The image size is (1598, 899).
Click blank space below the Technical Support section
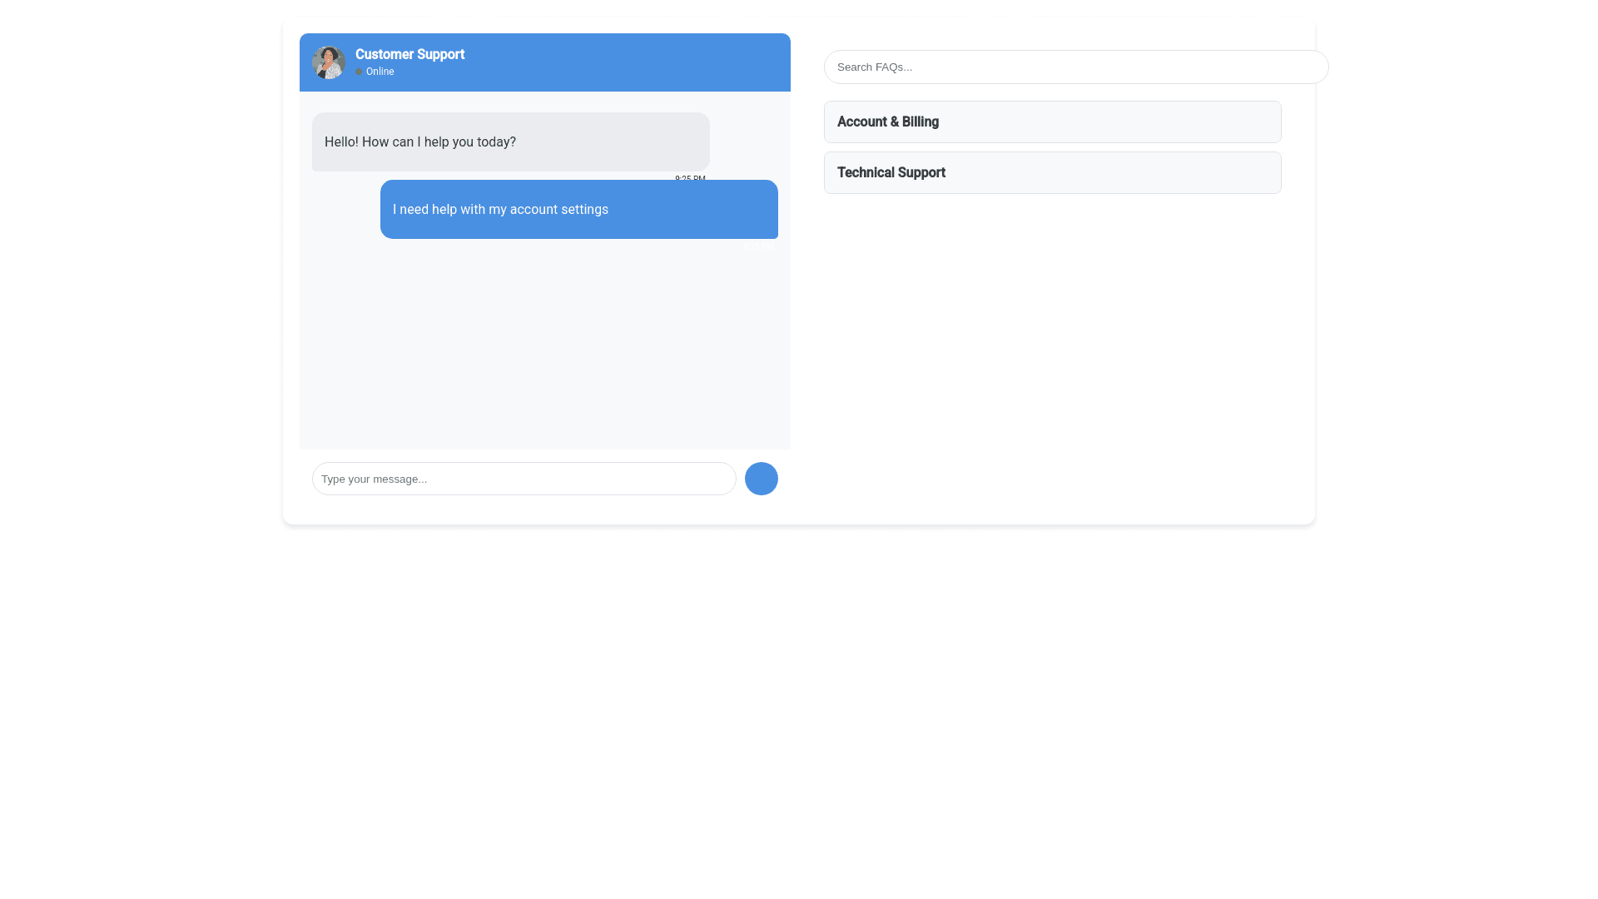(1052, 333)
